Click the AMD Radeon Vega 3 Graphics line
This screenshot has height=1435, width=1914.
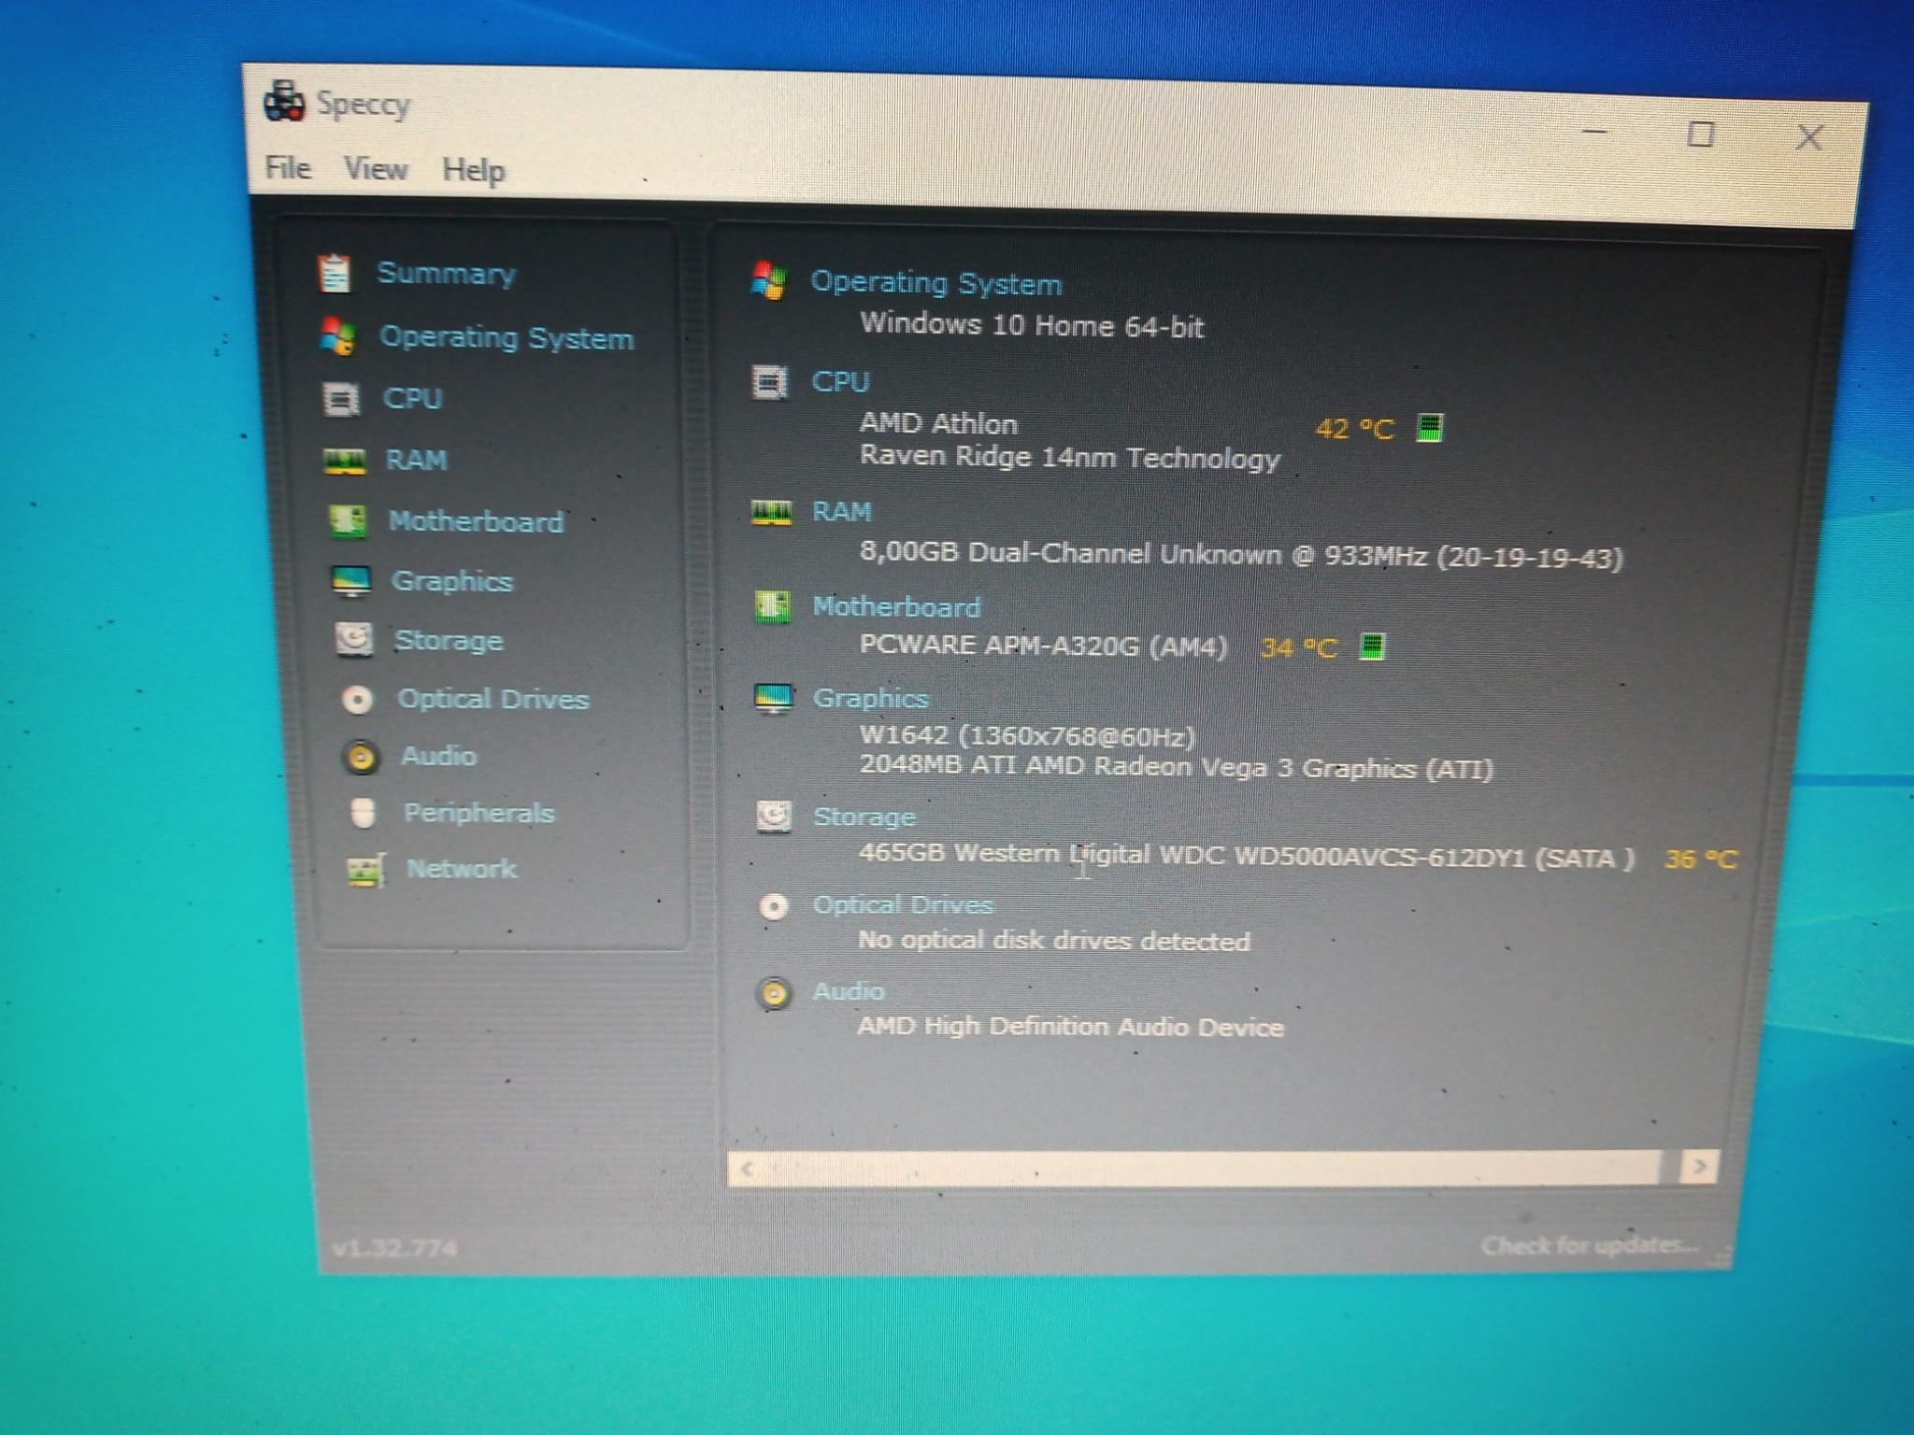[1176, 767]
